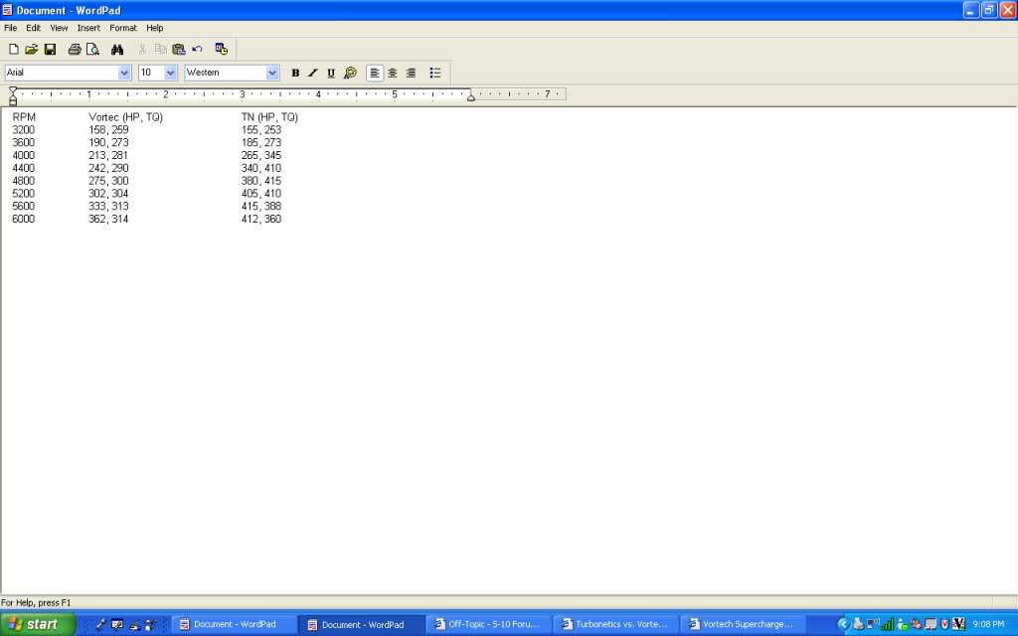
Task: Create a new document with New icon
Action: pos(13,50)
